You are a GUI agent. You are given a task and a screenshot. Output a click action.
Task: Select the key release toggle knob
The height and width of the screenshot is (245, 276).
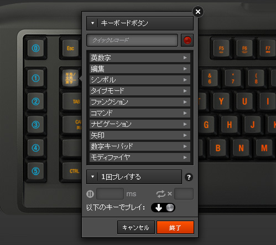coord(170,208)
